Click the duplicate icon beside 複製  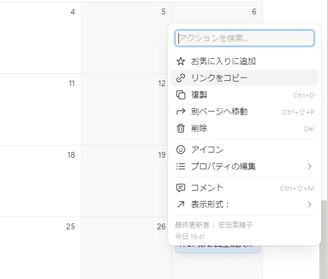tap(181, 95)
